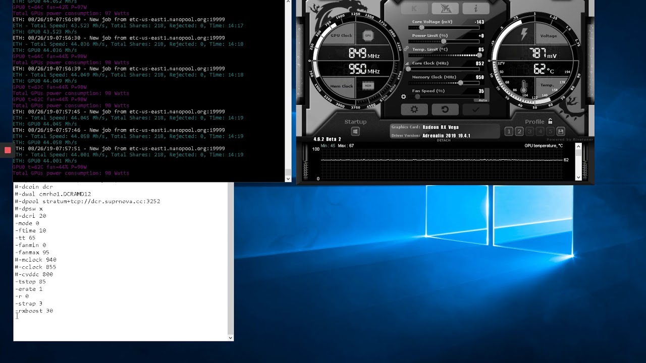Launch the OC Scanner jet icon

pyautogui.click(x=445, y=9)
